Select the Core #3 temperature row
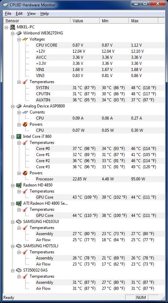Viewport: 168px width, 303px height. [x=100, y=167]
